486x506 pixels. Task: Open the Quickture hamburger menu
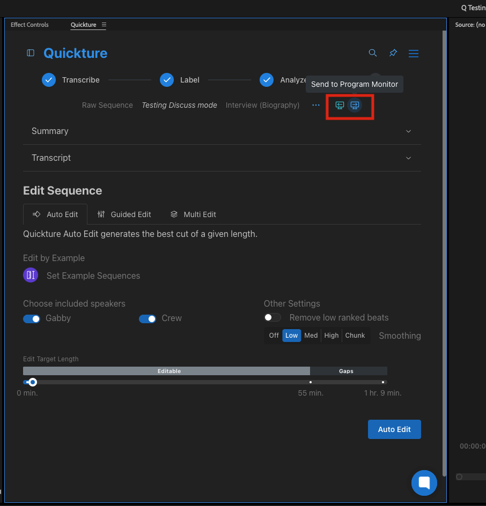414,53
